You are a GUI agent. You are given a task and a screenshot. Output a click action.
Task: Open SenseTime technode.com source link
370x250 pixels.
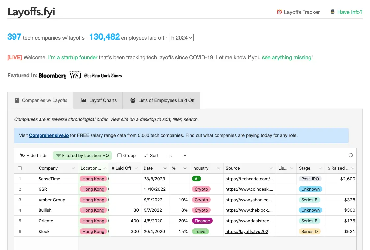249,179
